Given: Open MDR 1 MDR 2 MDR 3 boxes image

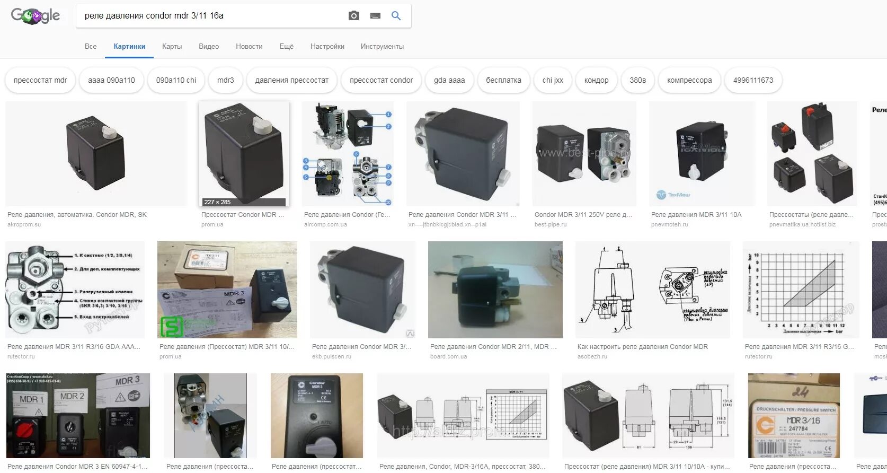Looking at the screenshot, I should pos(78,416).
